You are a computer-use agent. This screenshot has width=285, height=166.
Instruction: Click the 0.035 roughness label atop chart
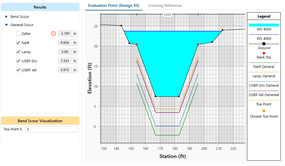point(167,15)
